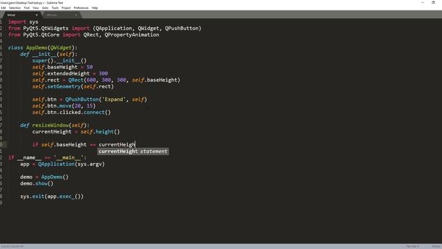Screen dimensions: 442x249
Task: Open the Find menu
Action: click(x=27, y=8)
